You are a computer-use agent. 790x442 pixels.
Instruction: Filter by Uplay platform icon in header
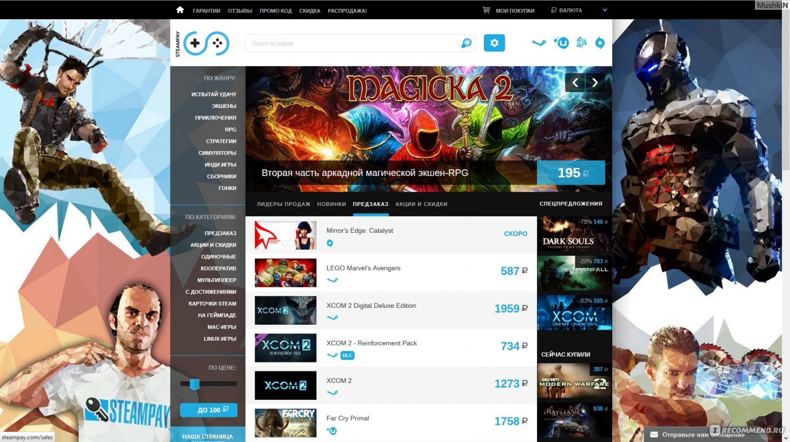point(561,43)
